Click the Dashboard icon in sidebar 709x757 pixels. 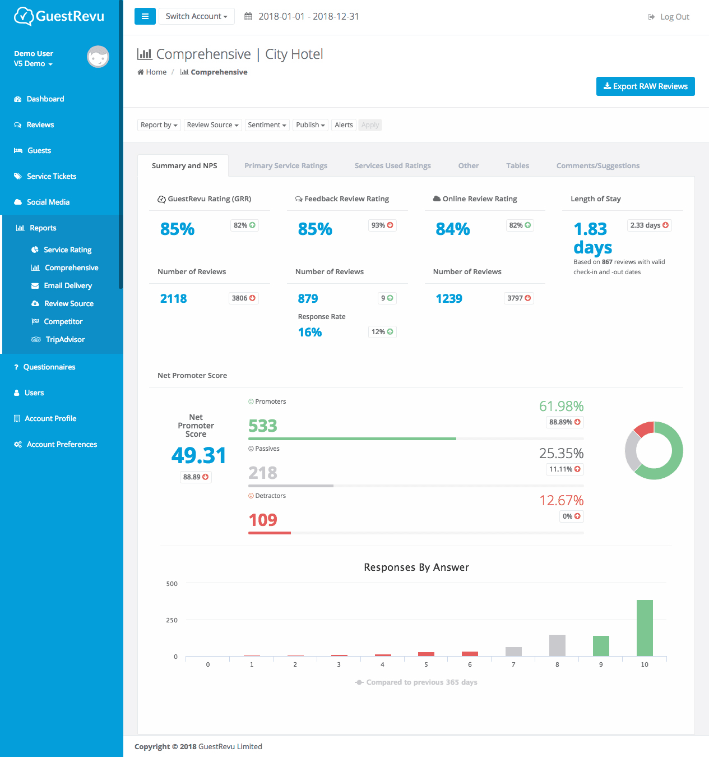(17, 99)
